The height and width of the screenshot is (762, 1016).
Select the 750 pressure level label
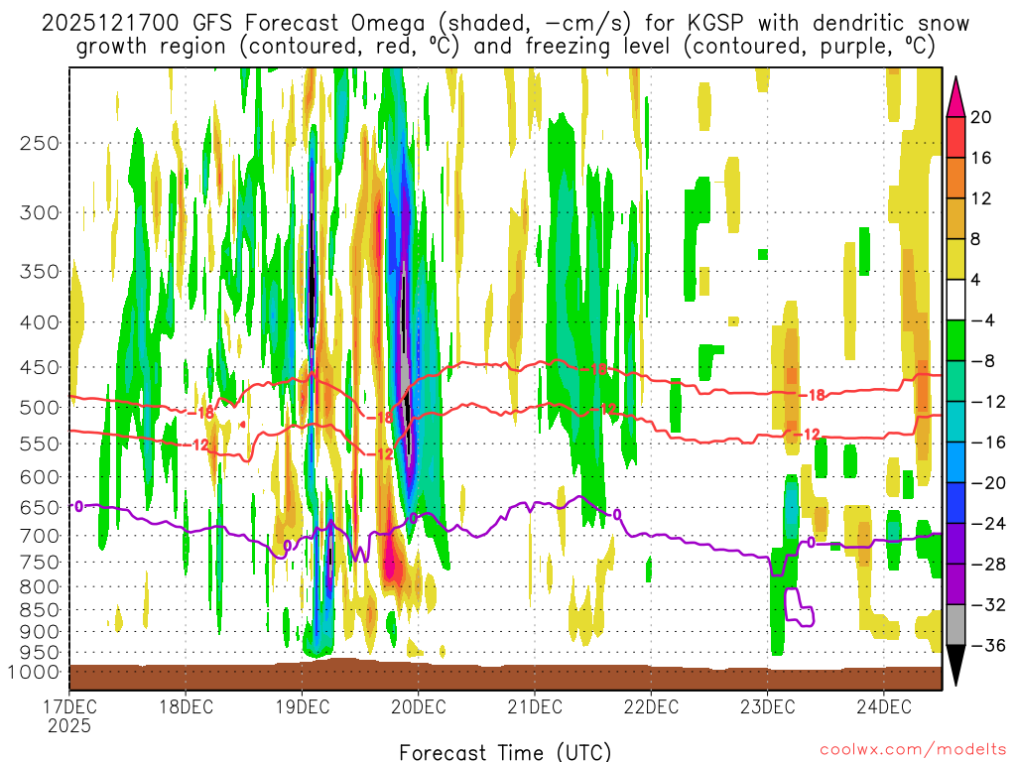[x=40, y=563]
